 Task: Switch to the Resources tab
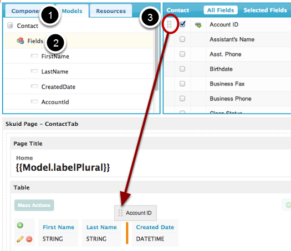click(111, 11)
